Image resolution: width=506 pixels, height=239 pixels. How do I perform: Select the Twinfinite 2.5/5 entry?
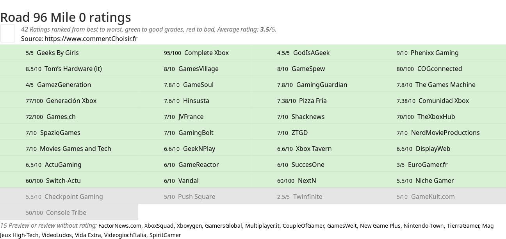click(308, 197)
